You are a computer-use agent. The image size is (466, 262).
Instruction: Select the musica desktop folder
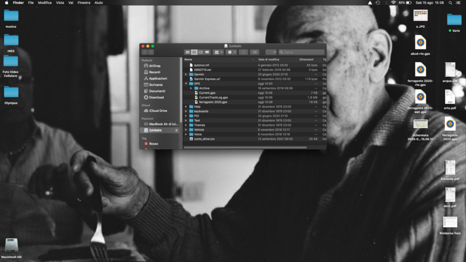[11, 19]
